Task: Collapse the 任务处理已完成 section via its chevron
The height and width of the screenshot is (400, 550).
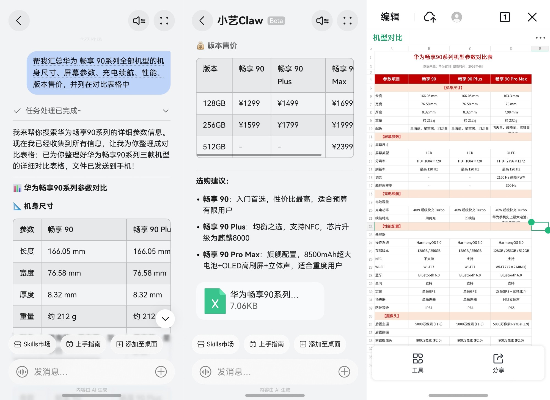Action: [x=166, y=111]
